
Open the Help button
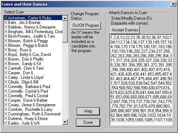[x=88, y=111]
